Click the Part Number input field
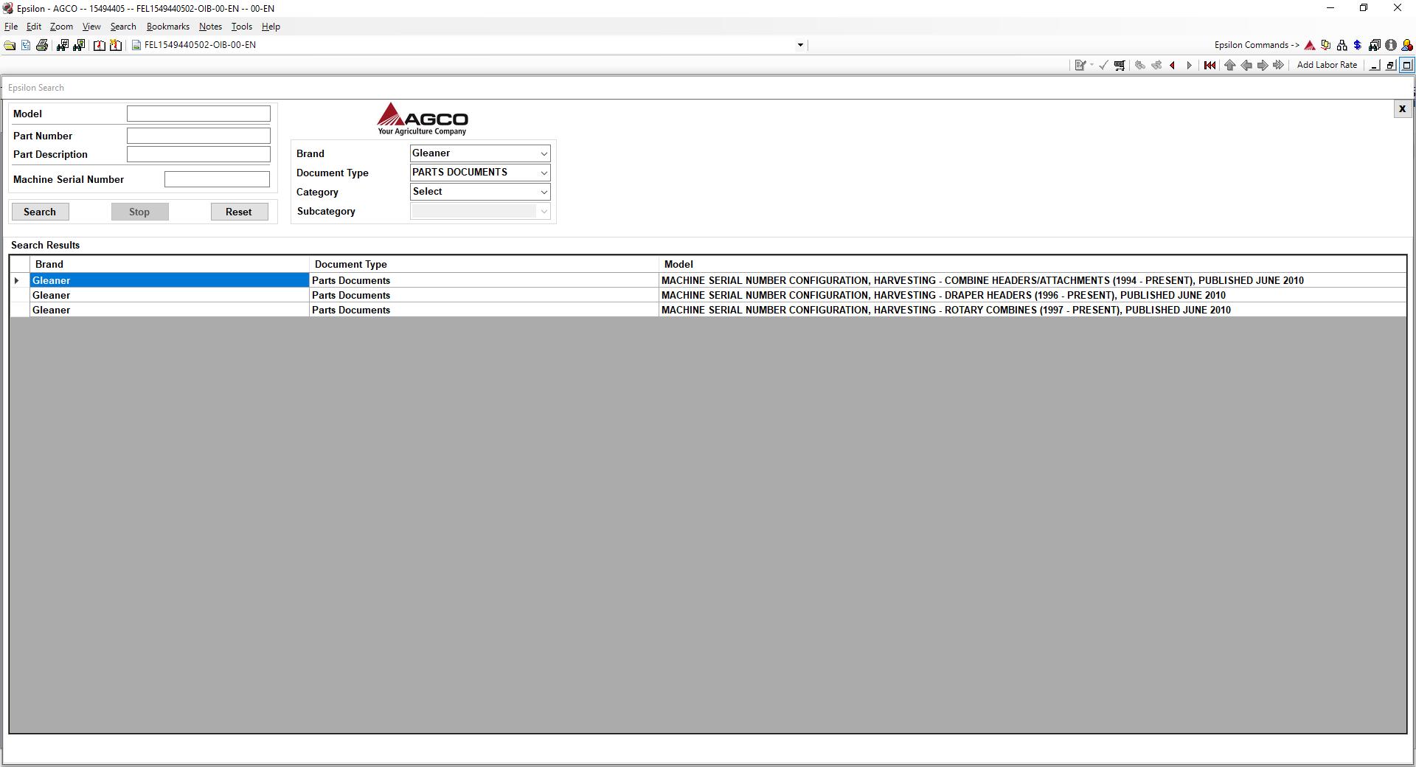Image resolution: width=1416 pixels, height=767 pixels. pos(198,136)
